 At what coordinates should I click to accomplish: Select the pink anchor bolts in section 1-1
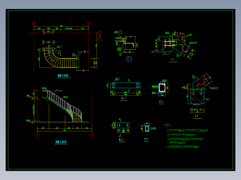point(170,43)
